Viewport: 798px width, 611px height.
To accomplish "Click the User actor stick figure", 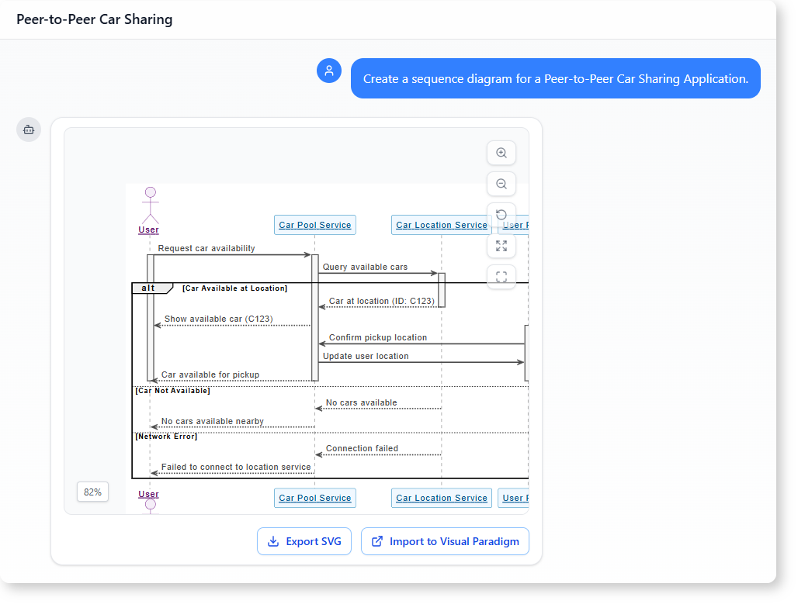I will pyautogui.click(x=150, y=205).
